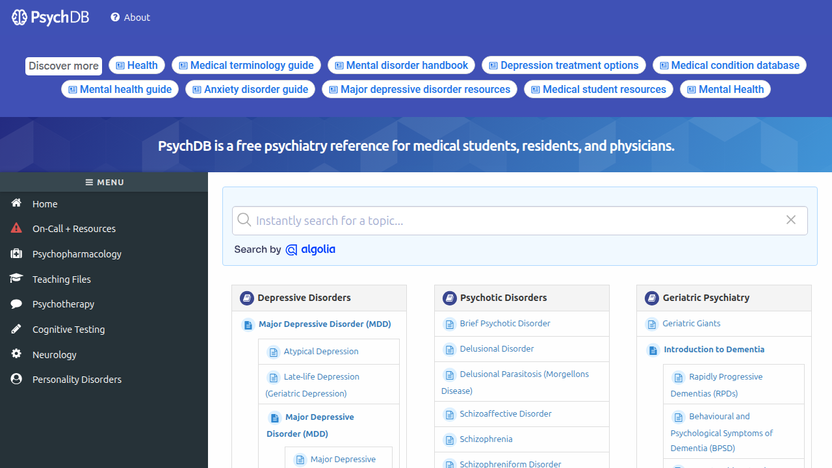Open Introduction to Dementia link
Screen dimensions: 832x468
pyautogui.click(x=714, y=349)
